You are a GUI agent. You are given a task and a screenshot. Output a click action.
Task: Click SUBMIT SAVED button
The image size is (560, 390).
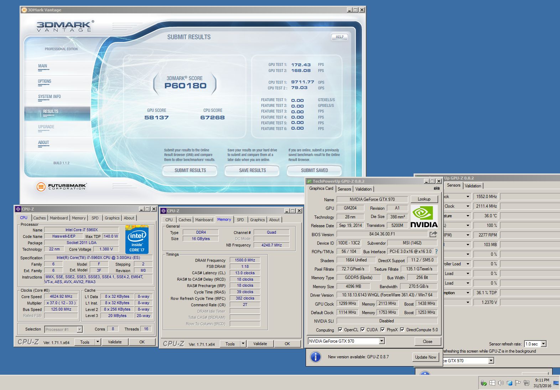pos(315,170)
